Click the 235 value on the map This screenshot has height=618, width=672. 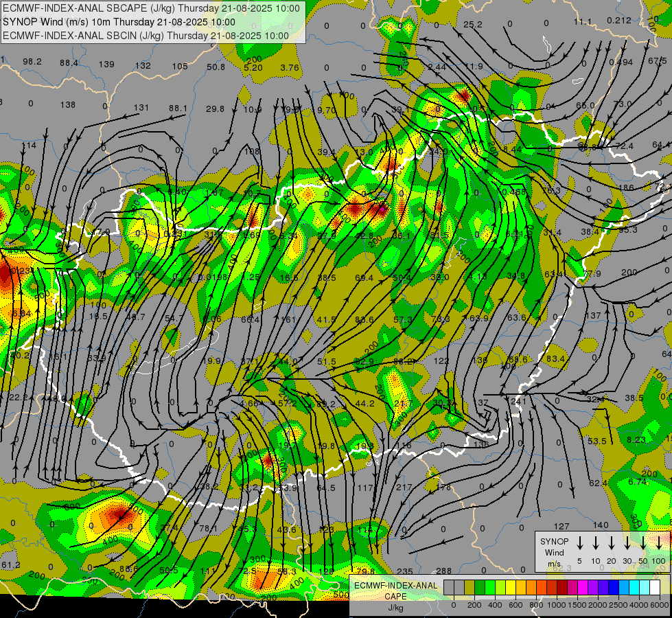coord(404,571)
